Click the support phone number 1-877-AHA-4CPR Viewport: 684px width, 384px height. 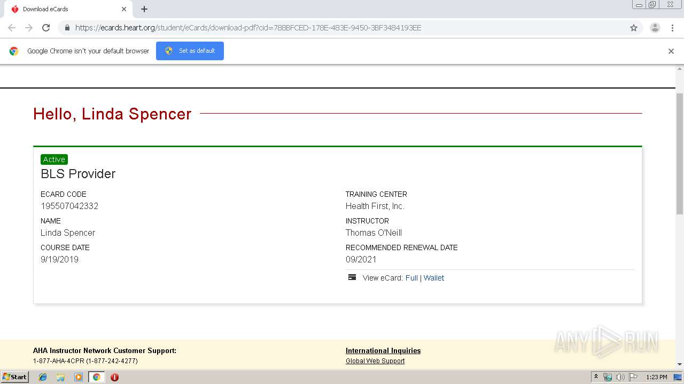[x=85, y=361]
